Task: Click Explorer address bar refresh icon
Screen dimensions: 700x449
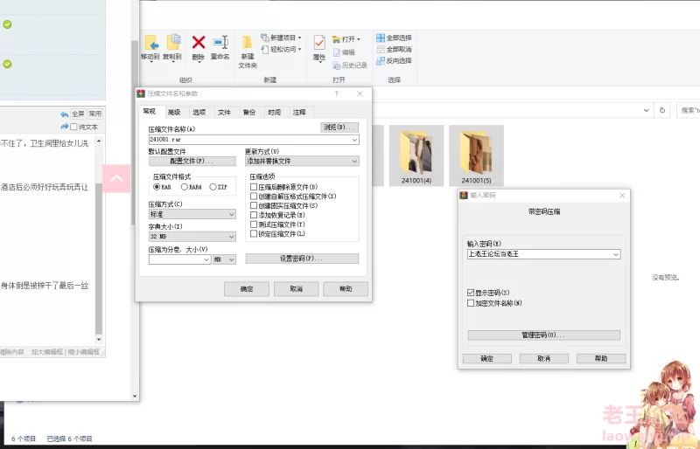Action: tap(662, 110)
